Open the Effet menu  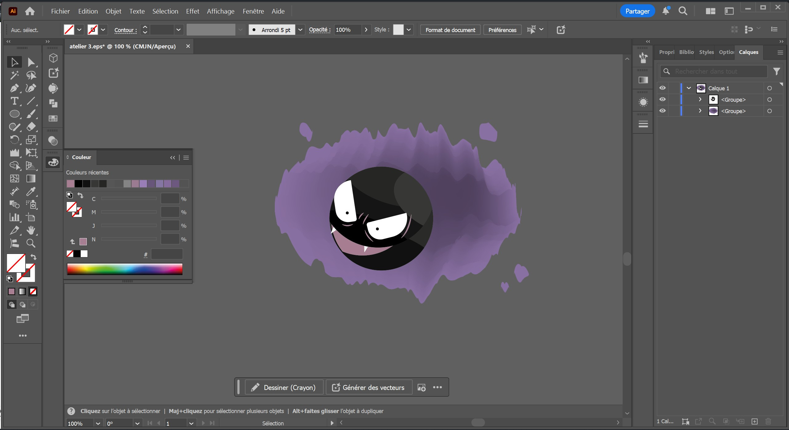click(x=193, y=11)
